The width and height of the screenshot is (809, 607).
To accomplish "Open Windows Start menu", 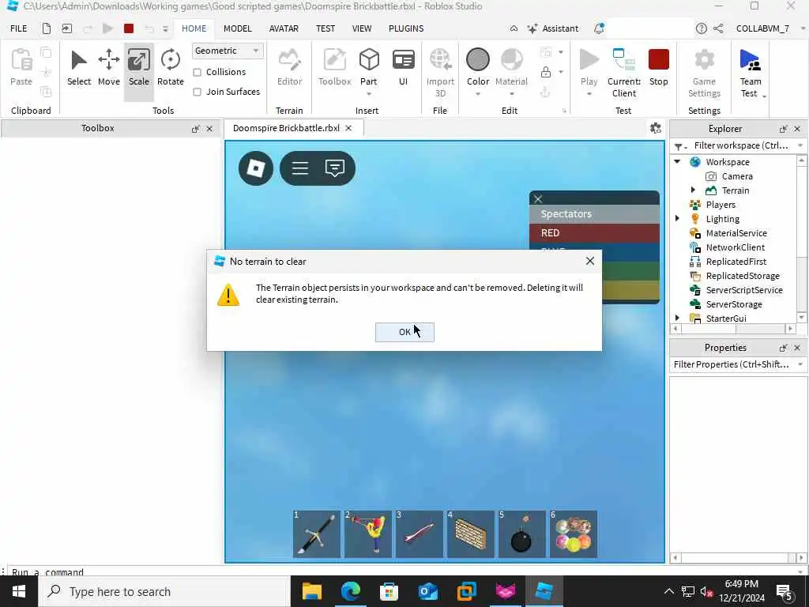I will pos(19,591).
